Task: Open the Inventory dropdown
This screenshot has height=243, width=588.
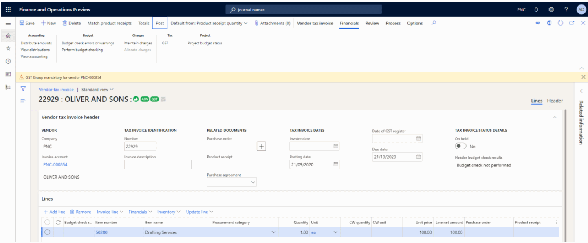Action: tap(169, 212)
